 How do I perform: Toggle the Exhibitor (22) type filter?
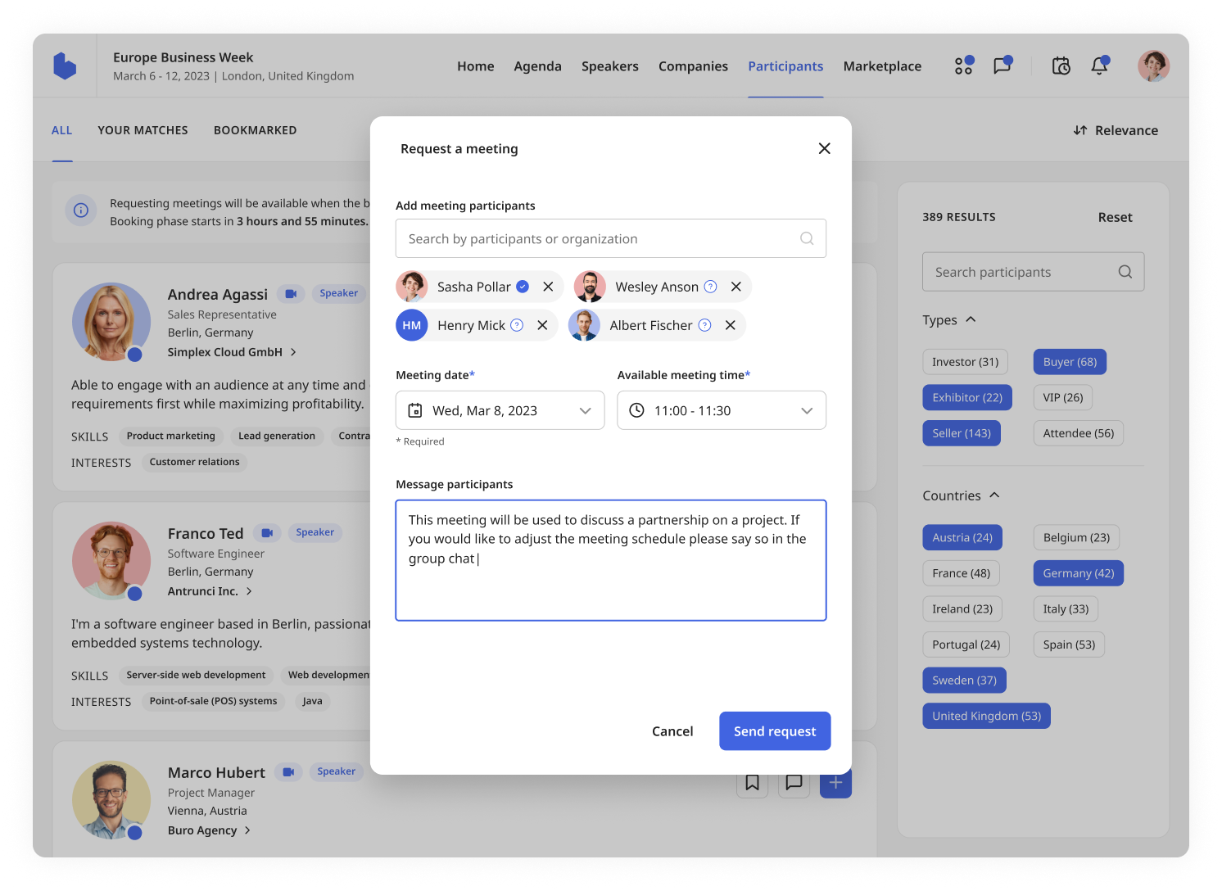pyautogui.click(x=966, y=397)
